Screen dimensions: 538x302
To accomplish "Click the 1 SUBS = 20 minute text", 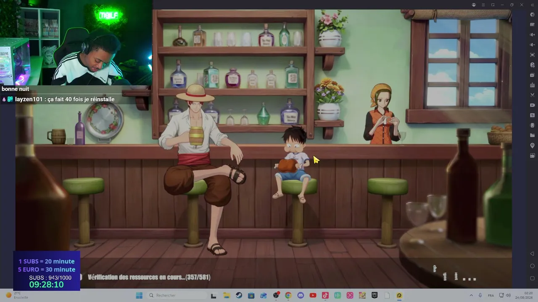I will click(47, 261).
